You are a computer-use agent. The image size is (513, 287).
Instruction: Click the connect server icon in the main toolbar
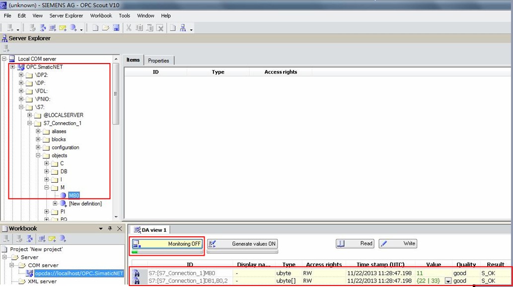[43, 28]
